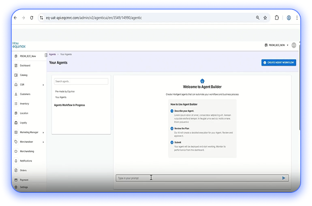Click the Create Agent Workflow button
The height and width of the screenshot is (206, 312).
[x=278, y=63]
